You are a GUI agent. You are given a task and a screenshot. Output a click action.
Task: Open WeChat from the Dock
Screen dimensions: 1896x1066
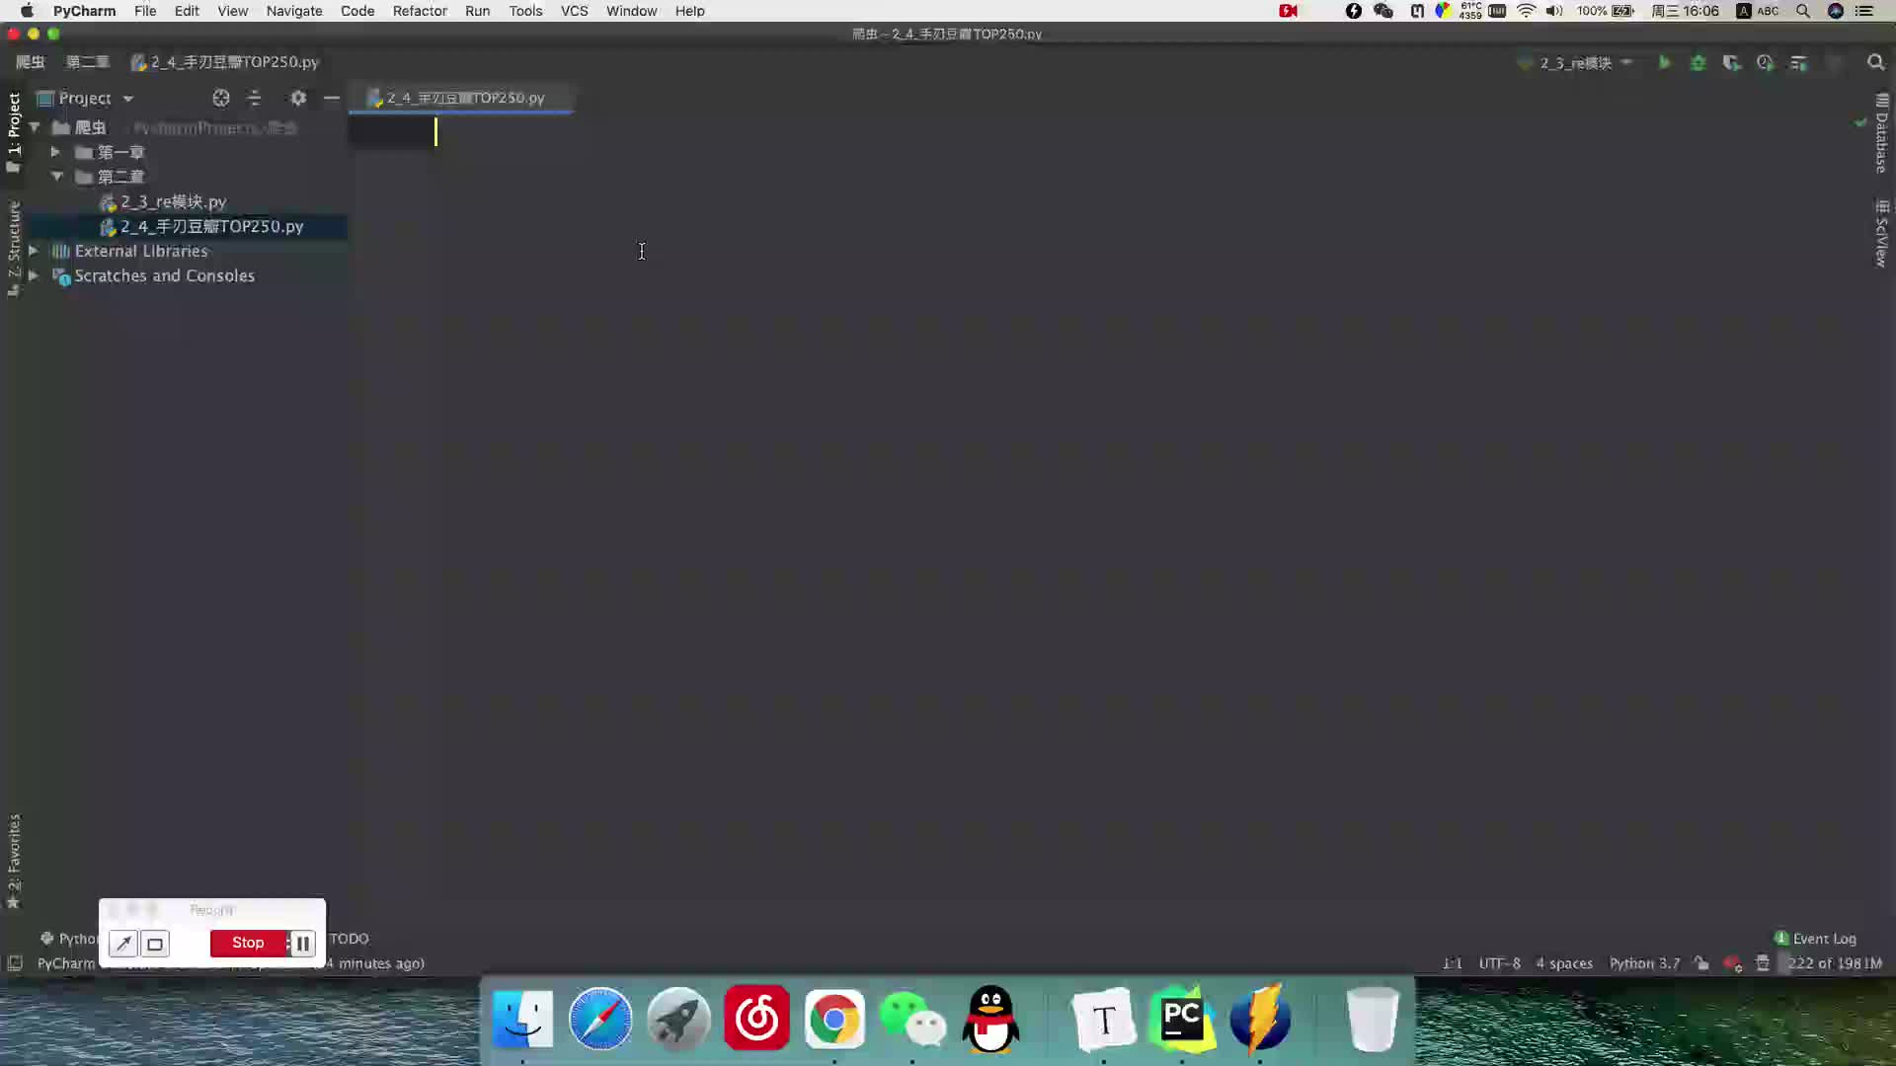pyautogui.click(x=912, y=1019)
